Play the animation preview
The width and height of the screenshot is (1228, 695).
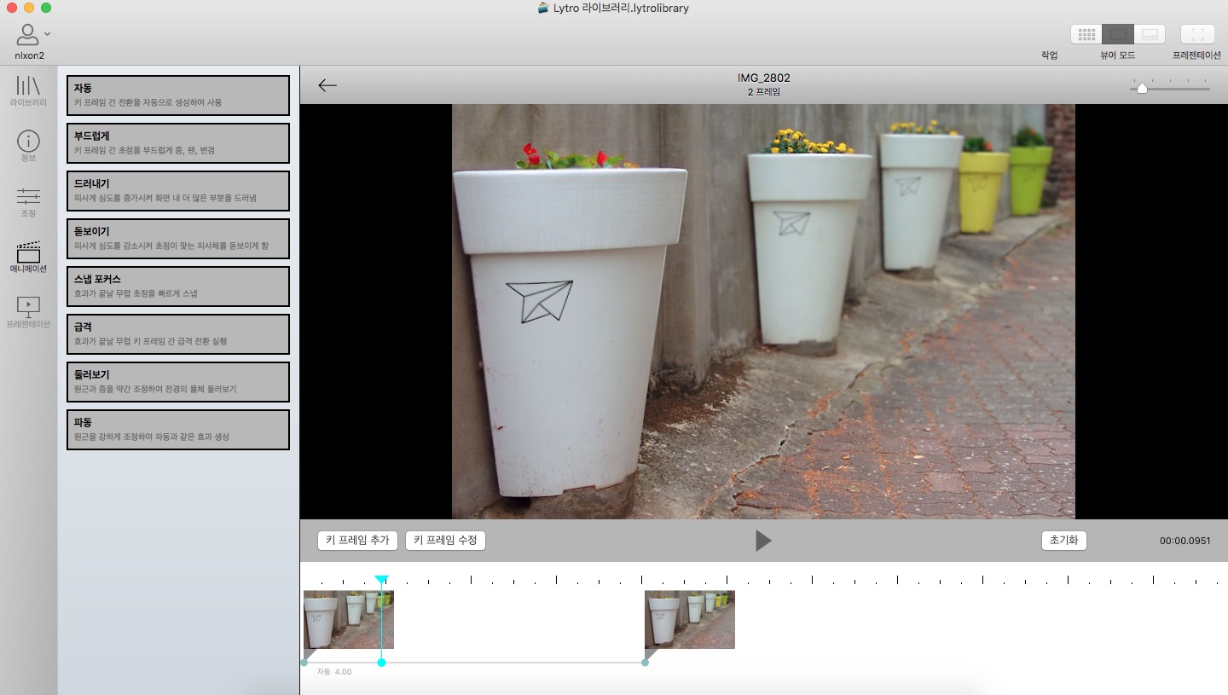click(x=763, y=541)
